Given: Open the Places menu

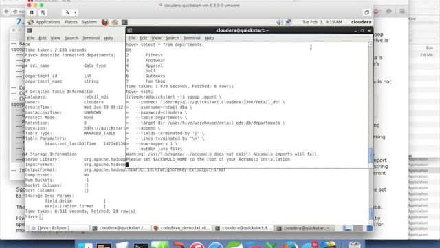Looking at the screenshot, I should (x=71, y=22).
